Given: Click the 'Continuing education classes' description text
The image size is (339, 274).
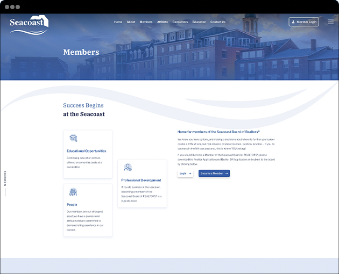Looking at the screenshot, I should tap(84, 162).
